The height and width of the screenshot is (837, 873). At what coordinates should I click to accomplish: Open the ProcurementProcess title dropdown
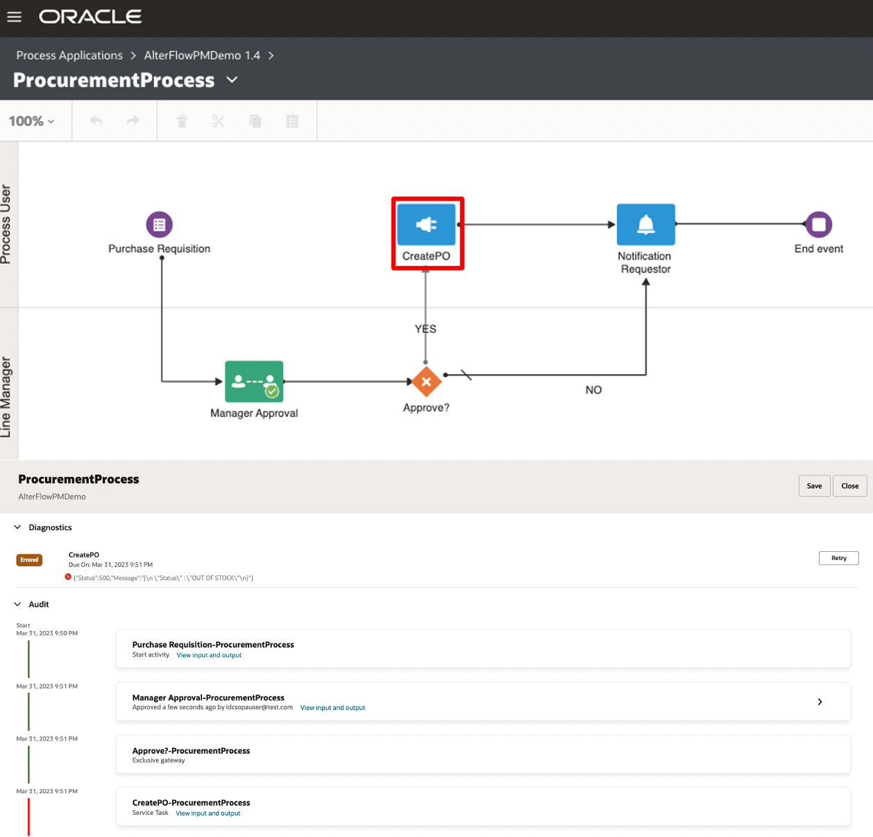tap(232, 80)
